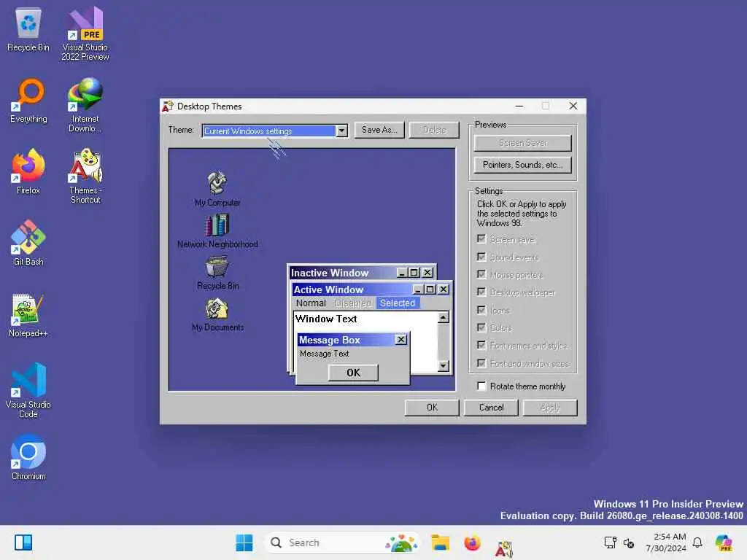Click the search highlights illustration icon
Screen dimensions: 747x560
(x=401, y=542)
